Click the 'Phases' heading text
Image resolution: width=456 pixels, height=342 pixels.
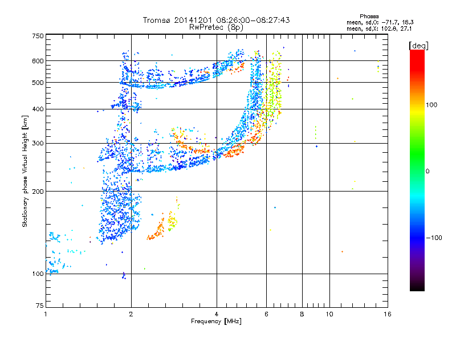pos(369,17)
